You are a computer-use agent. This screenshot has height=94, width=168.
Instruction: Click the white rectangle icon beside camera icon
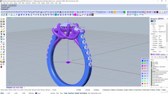[x=154, y=21]
